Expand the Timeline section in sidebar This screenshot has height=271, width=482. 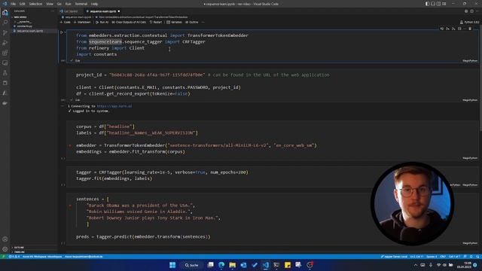19,252
